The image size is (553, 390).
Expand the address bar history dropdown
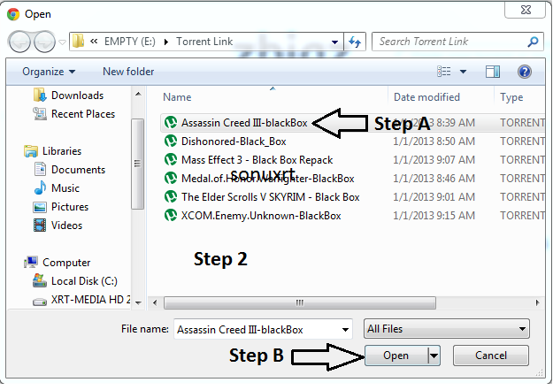pos(334,42)
